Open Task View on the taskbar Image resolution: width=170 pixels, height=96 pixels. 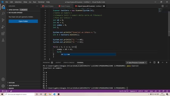[x=41, y=94]
